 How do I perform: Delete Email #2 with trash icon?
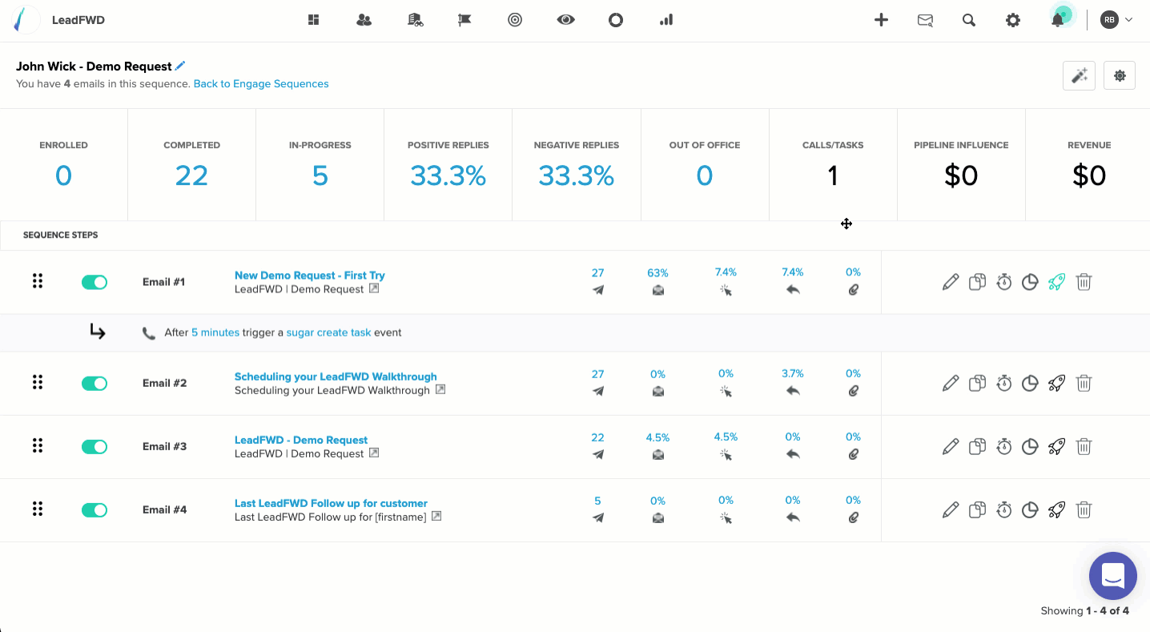pyautogui.click(x=1084, y=383)
